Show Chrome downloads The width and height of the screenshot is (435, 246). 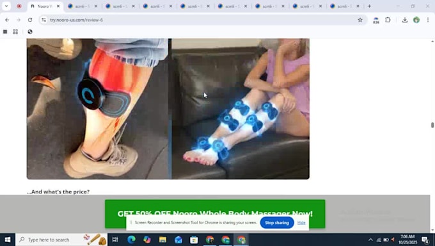(405, 20)
